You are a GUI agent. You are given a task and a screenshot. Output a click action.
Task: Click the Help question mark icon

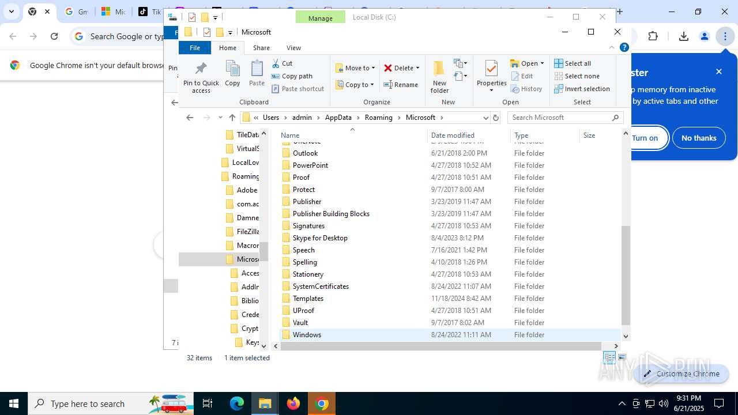tap(624, 48)
